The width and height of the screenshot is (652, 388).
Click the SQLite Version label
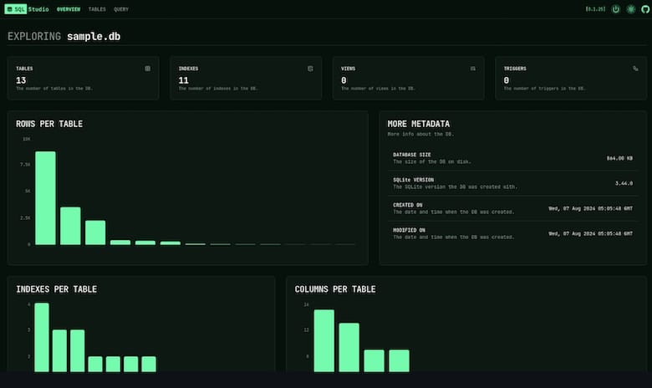(x=413, y=180)
